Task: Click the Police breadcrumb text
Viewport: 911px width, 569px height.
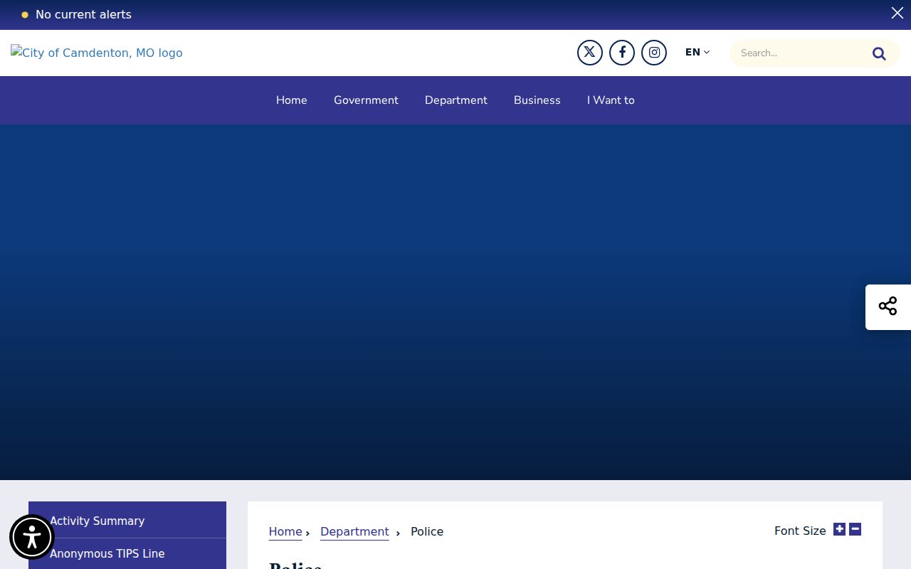Action: (x=427, y=531)
